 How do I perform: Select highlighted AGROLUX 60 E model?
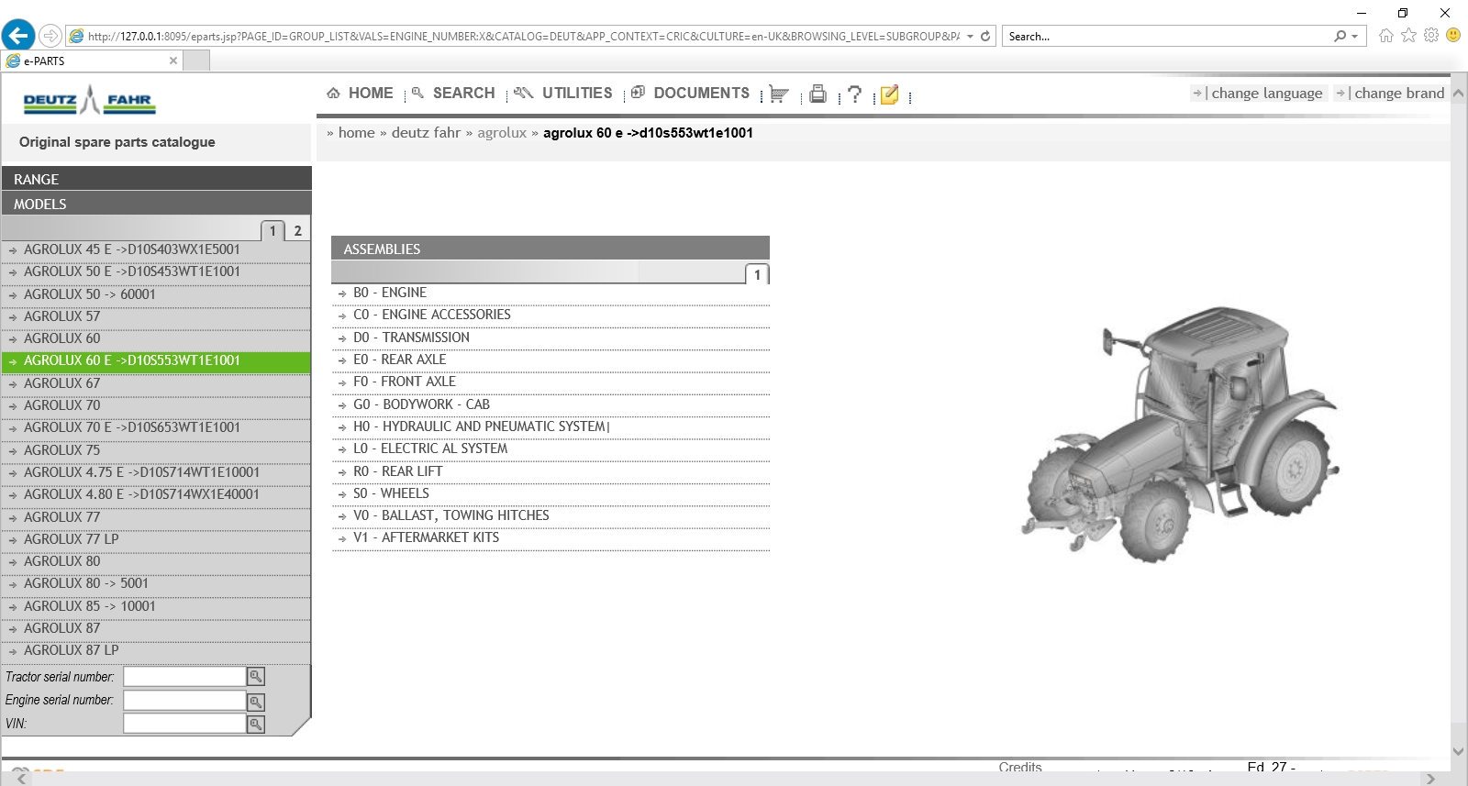point(156,361)
